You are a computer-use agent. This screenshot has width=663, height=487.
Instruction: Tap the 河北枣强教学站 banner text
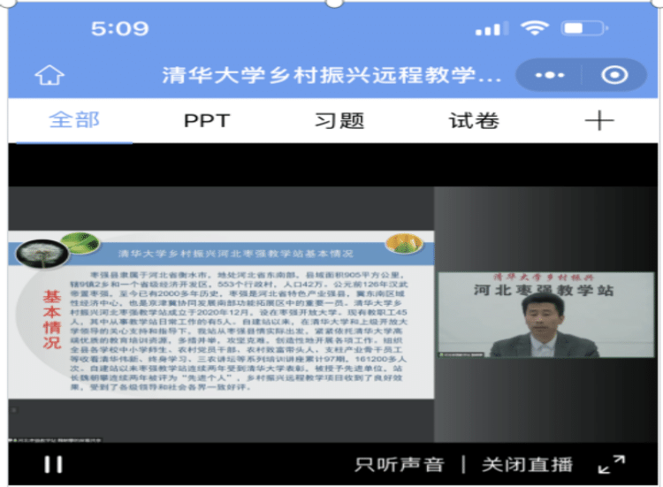click(544, 290)
